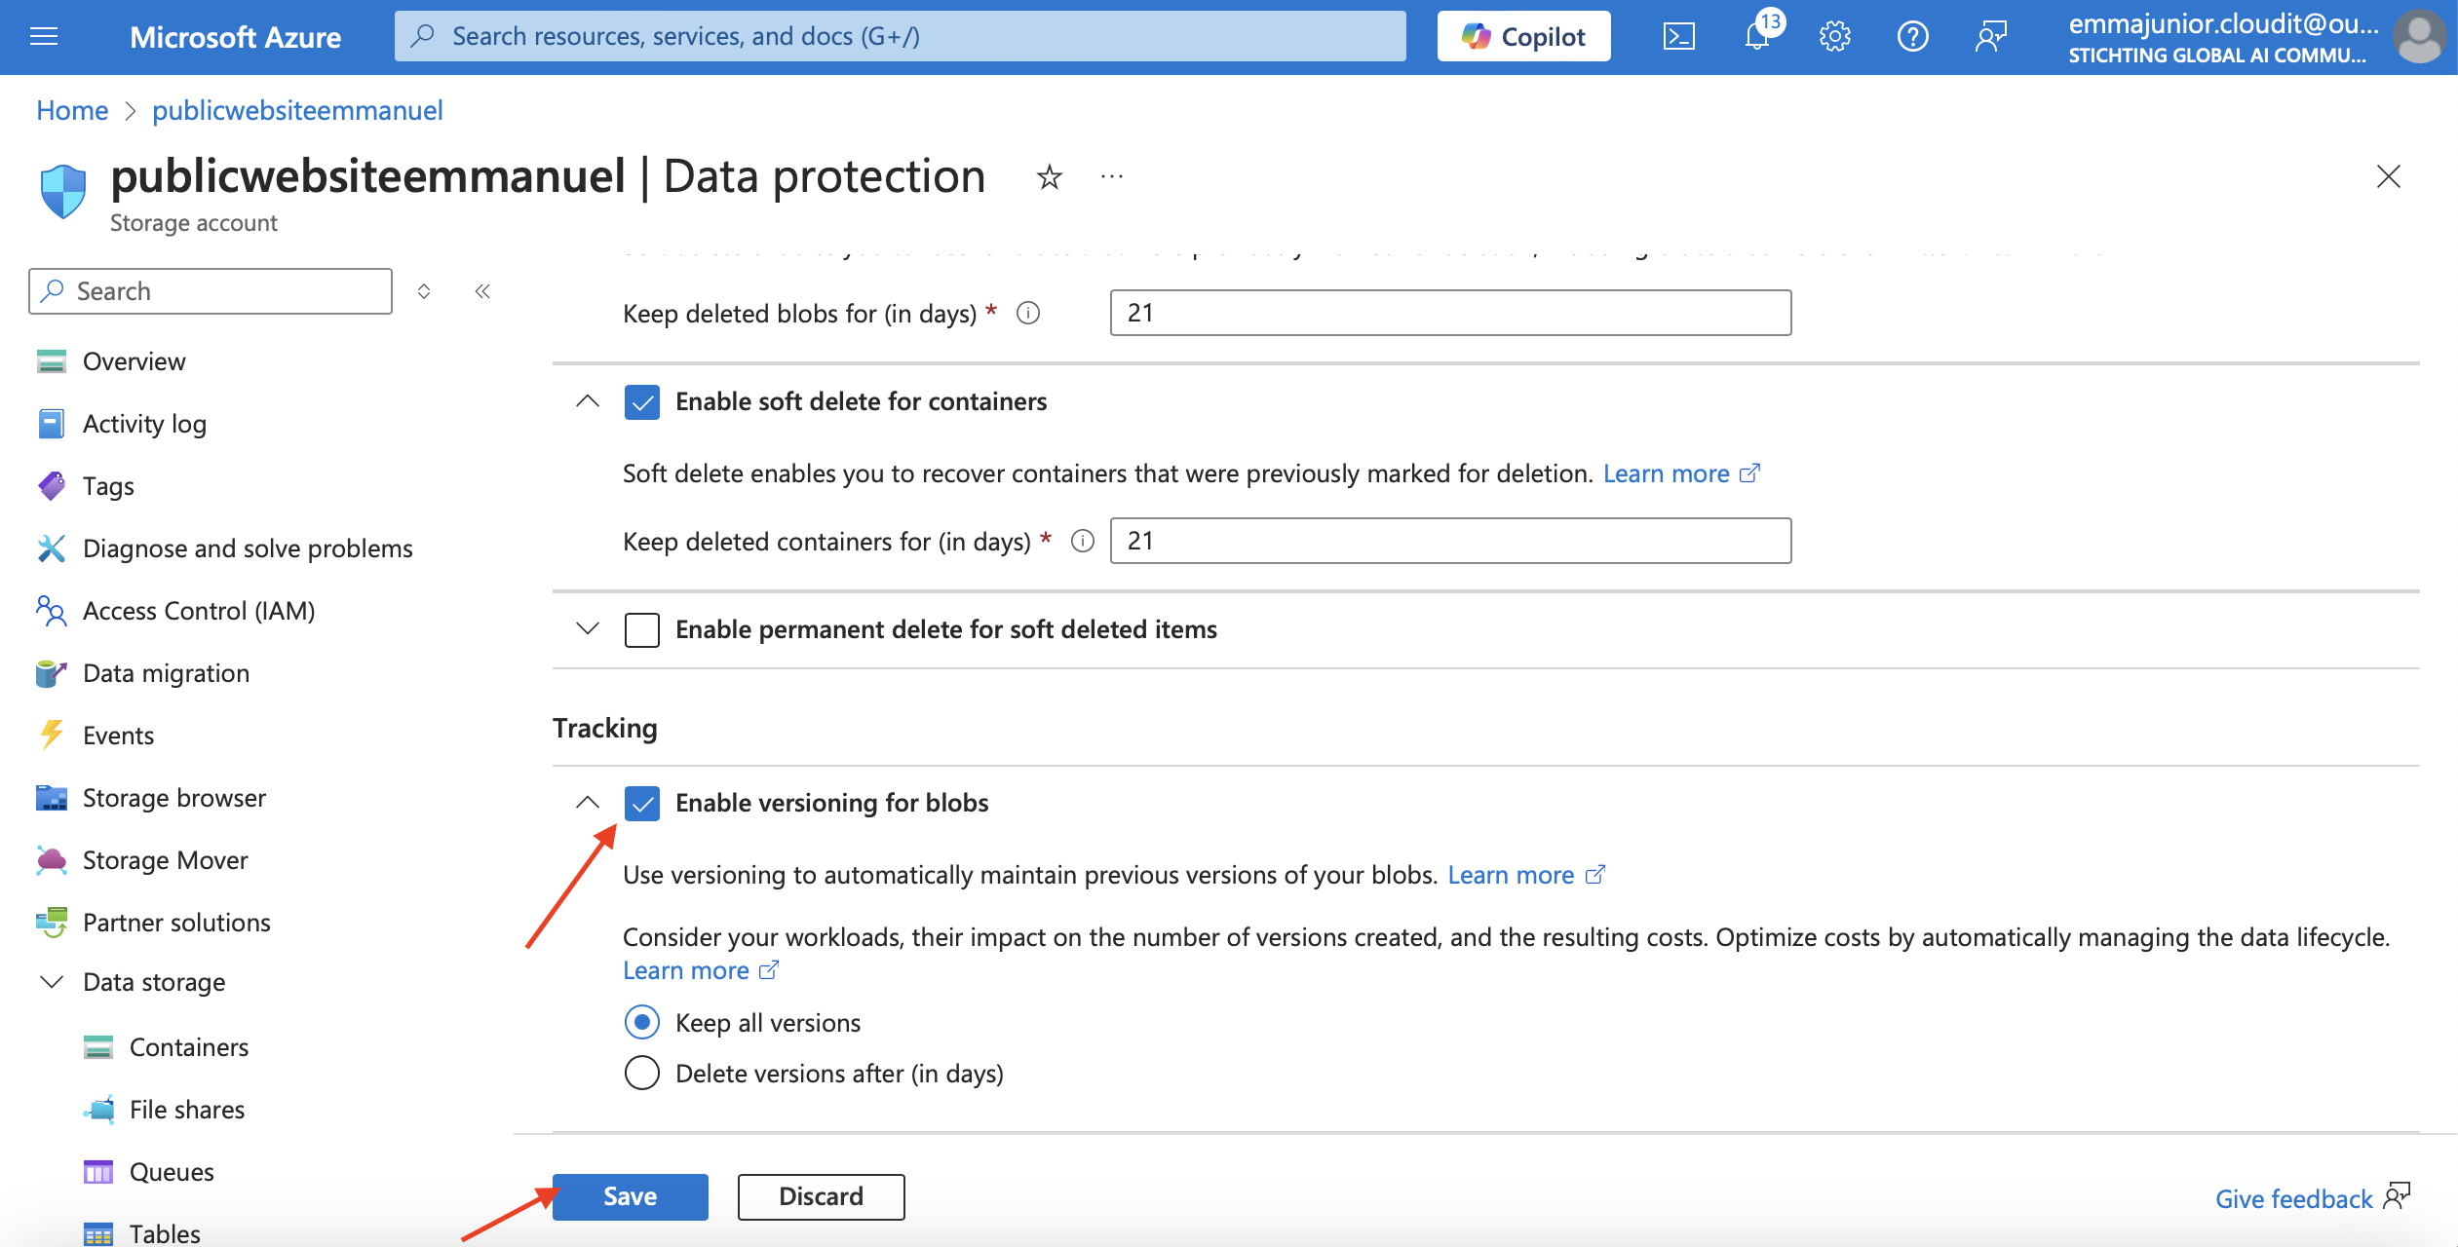Open Learn more link for container soft delete
This screenshot has height=1247, width=2458.
(x=1681, y=473)
